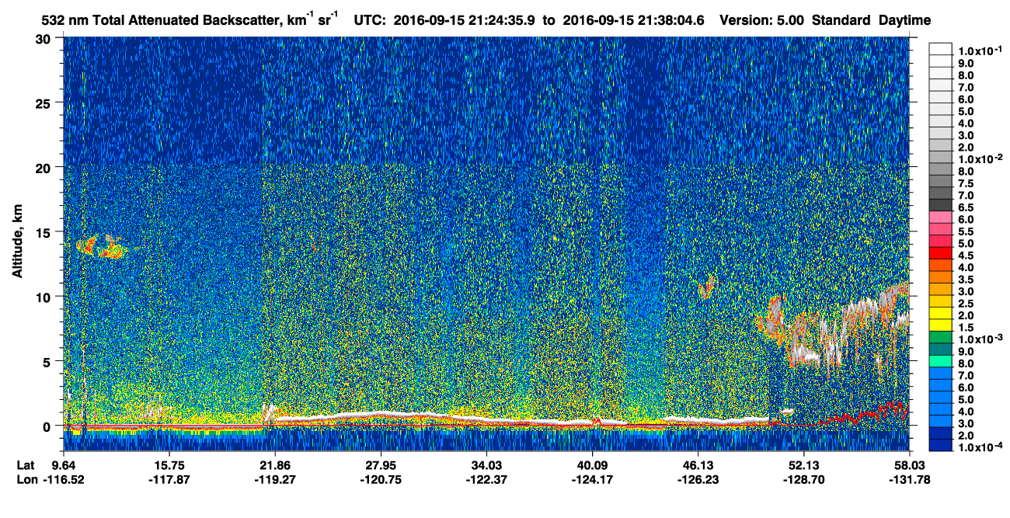Click the 'Standard Daytime' label
This screenshot has width=1010, height=518.
tap(871, 20)
